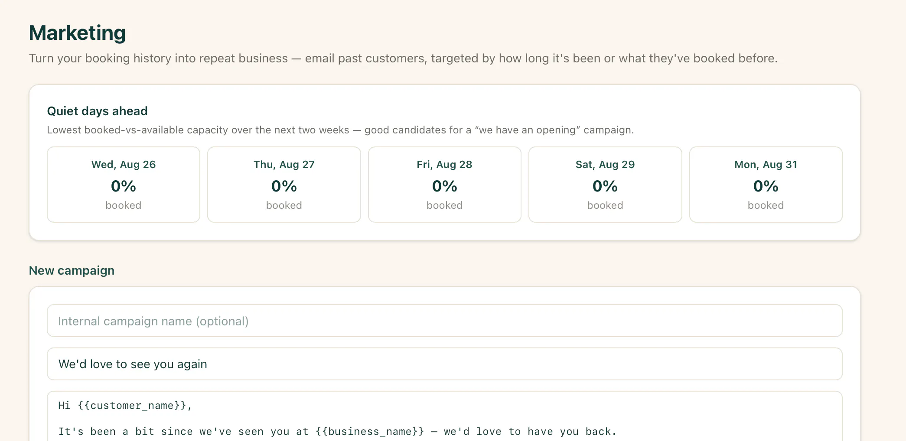Click the 'Lowest booked-vs-available capacity' description text
Viewport: 906px width, 441px height.
click(340, 130)
